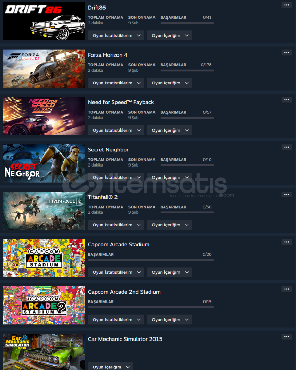Open the three-dot menu for Forza Horizon 4

[x=287, y=52]
